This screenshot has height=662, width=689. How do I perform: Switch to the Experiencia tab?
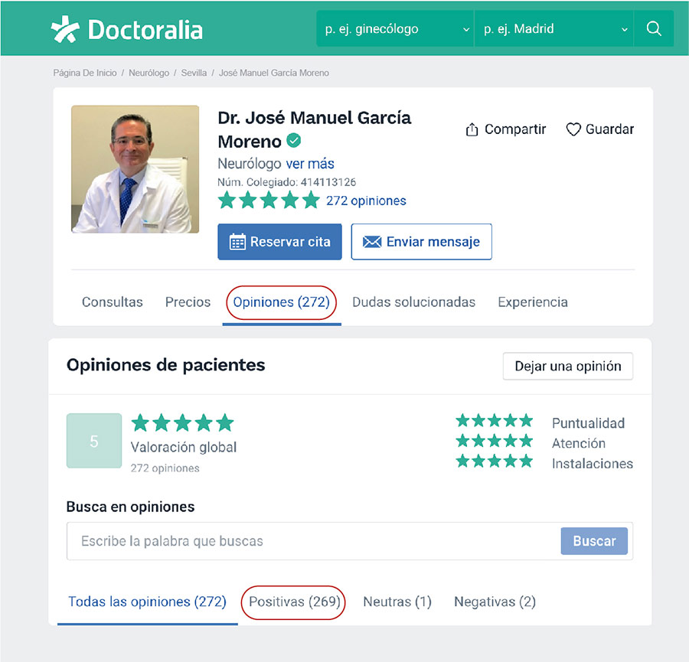533,302
